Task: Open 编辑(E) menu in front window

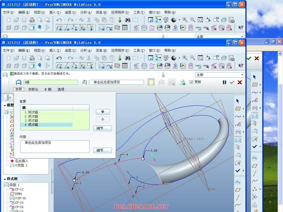Action: pyautogui.click(x=24, y=51)
